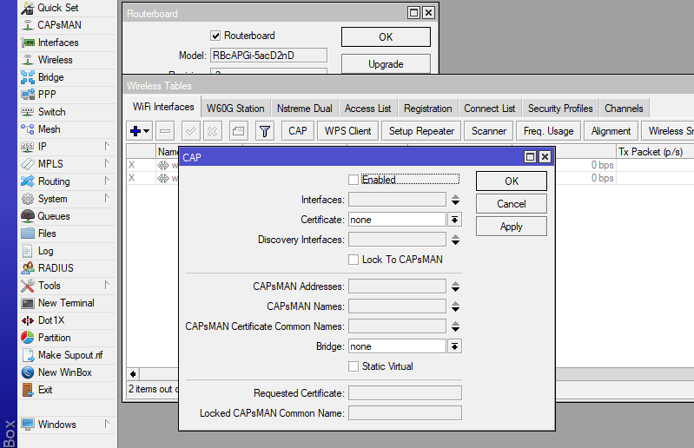The width and height of the screenshot is (694, 448).
Task: Switch to the Security Profiles tab
Action: (x=560, y=109)
